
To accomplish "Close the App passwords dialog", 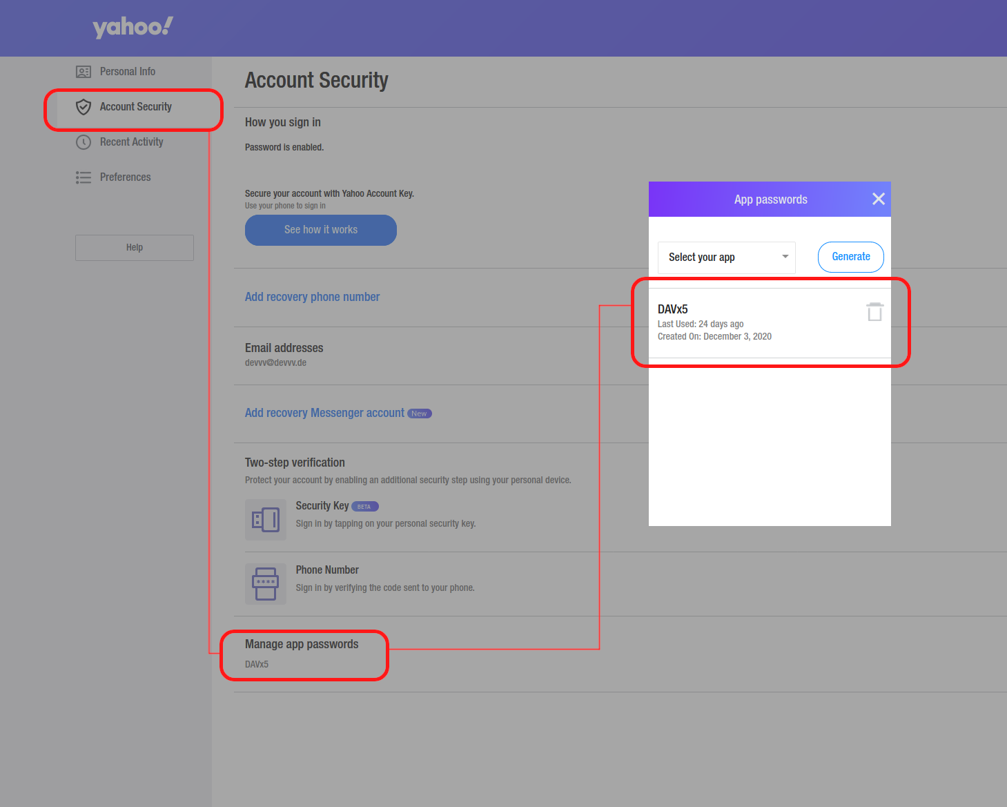I will (878, 199).
